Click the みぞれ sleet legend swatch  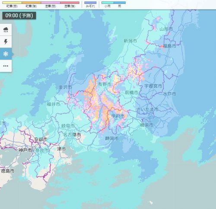pos(90,3)
